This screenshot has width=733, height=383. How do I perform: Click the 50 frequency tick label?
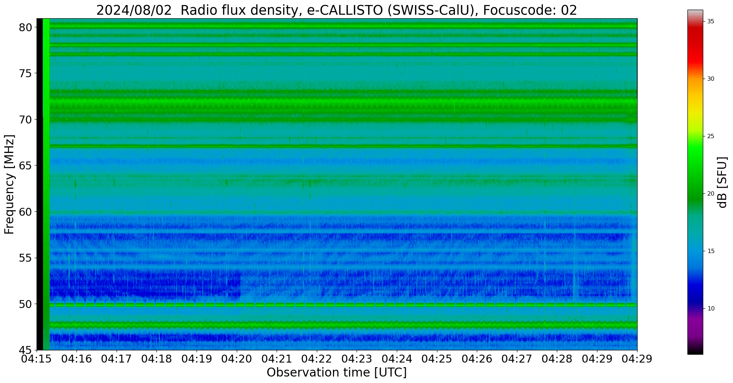coord(25,304)
